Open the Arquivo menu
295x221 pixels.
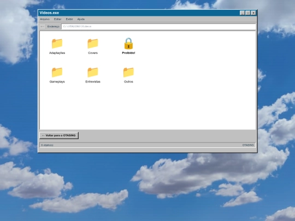pyautogui.click(x=45, y=19)
